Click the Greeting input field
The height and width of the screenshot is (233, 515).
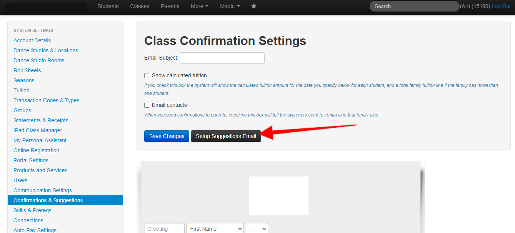165,228
